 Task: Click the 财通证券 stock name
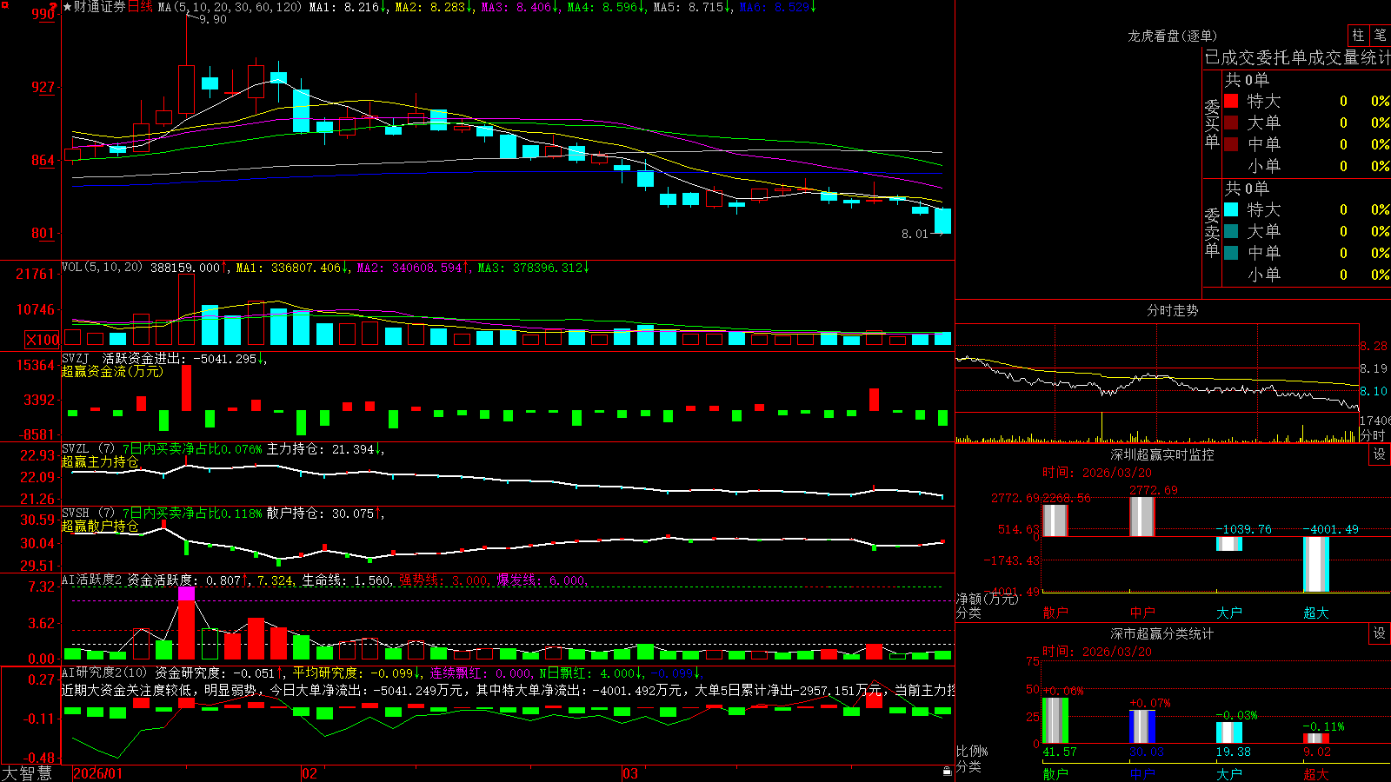pos(100,7)
